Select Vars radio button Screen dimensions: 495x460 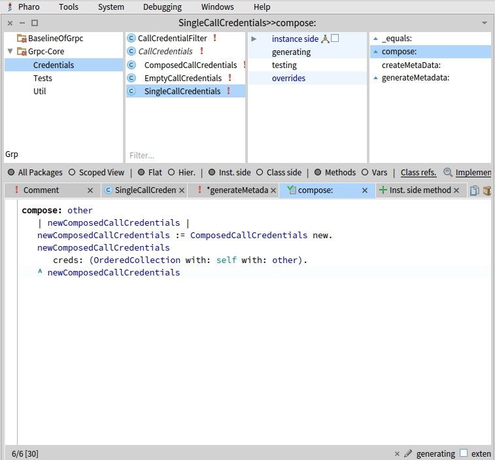[x=365, y=172]
